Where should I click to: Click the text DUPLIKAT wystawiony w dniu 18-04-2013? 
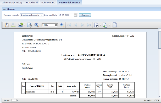(82, 59)
